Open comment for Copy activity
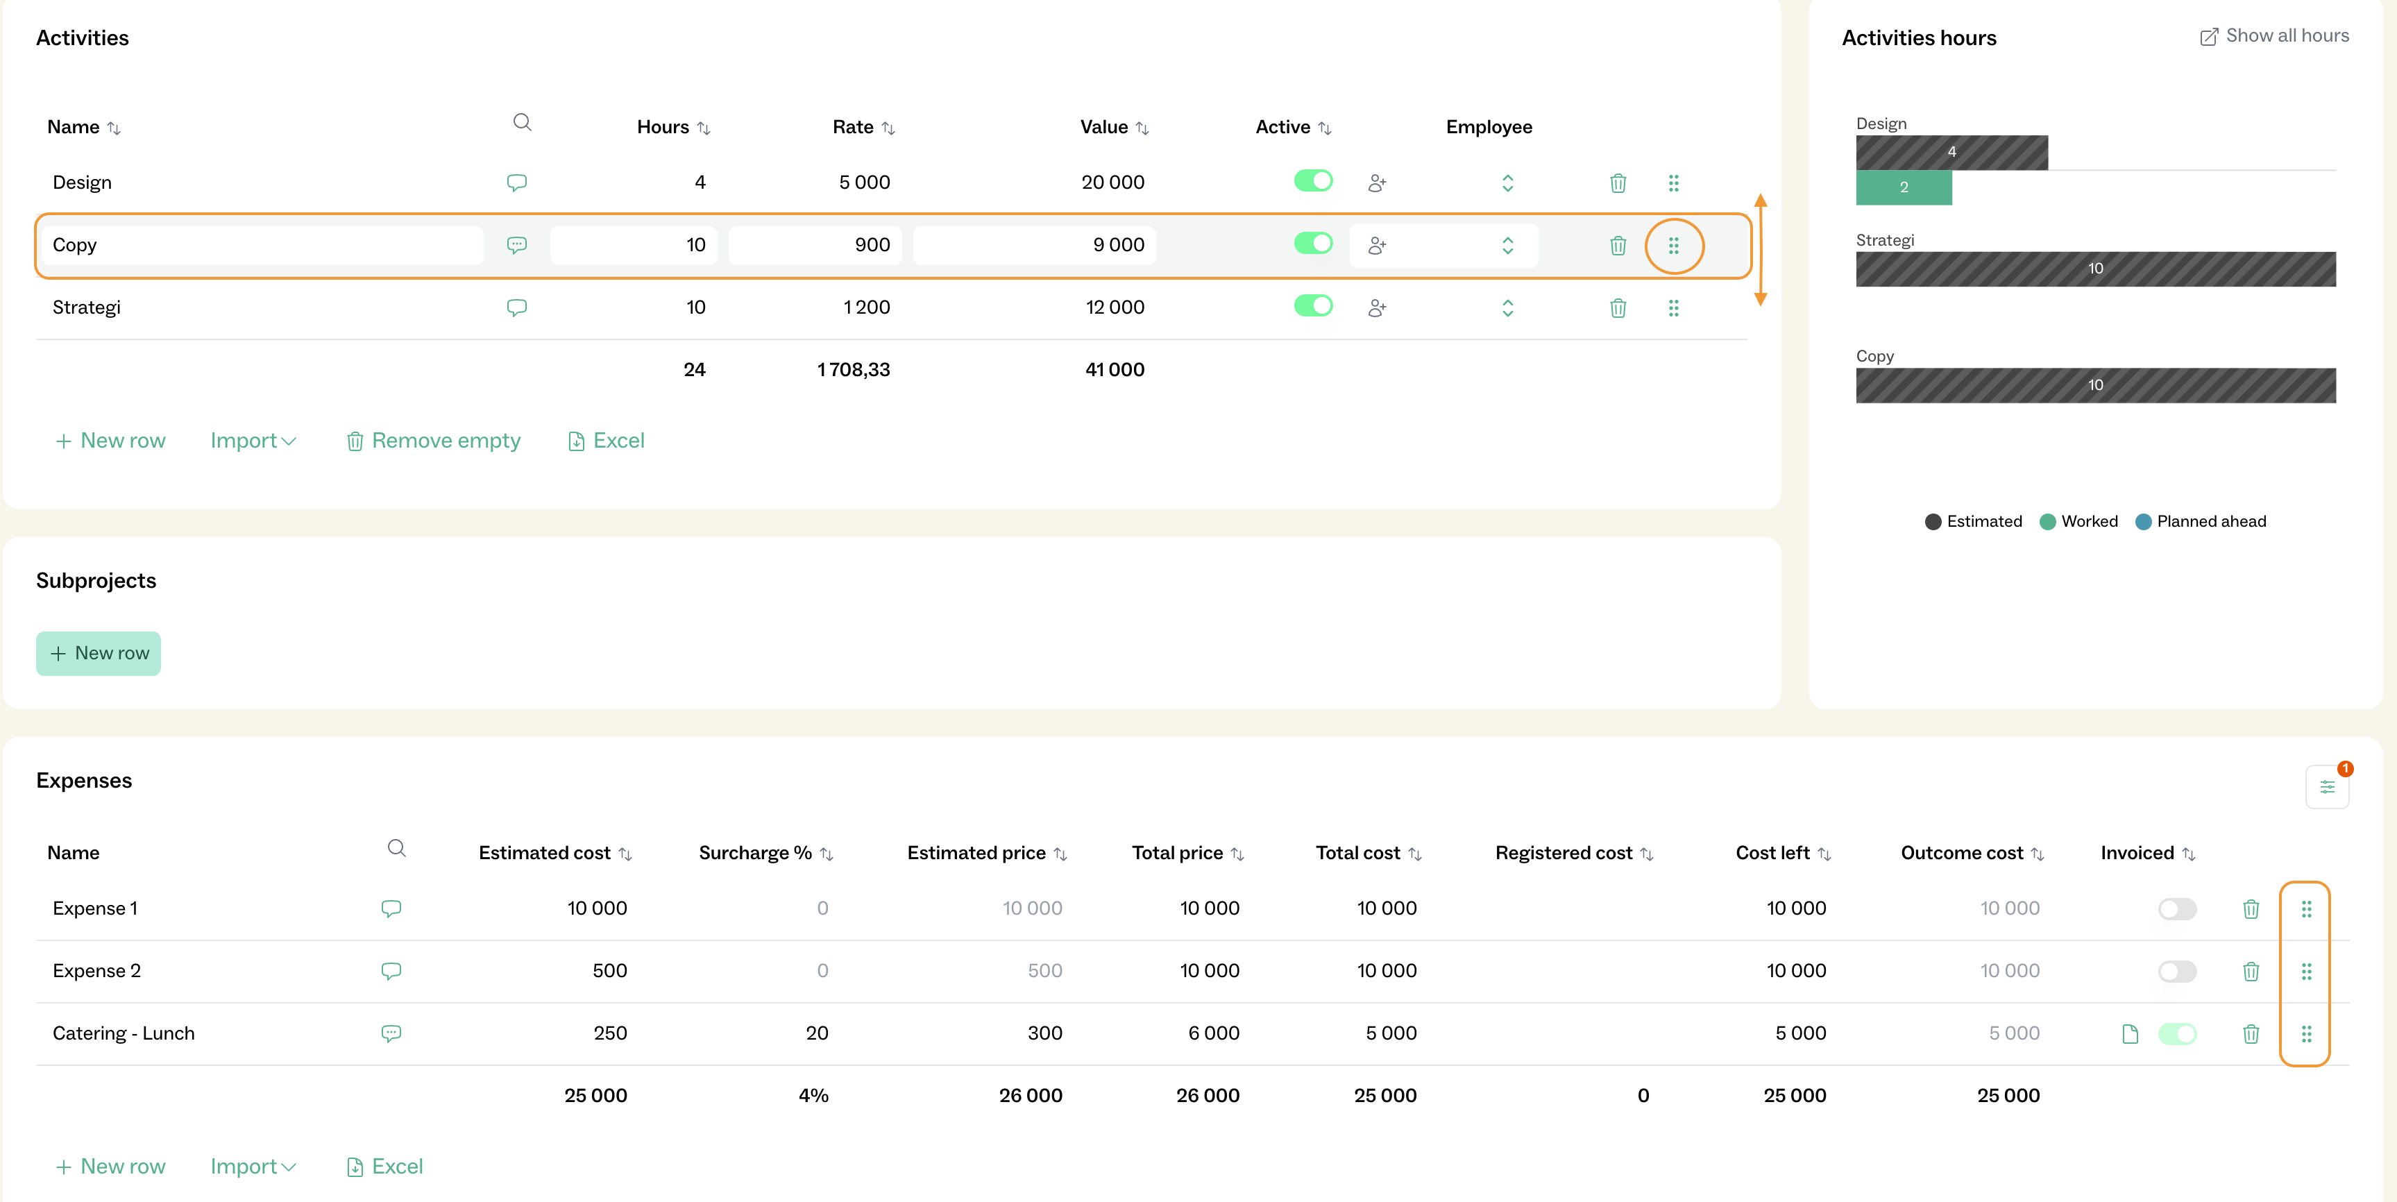The height and width of the screenshot is (1202, 2397). click(x=516, y=246)
